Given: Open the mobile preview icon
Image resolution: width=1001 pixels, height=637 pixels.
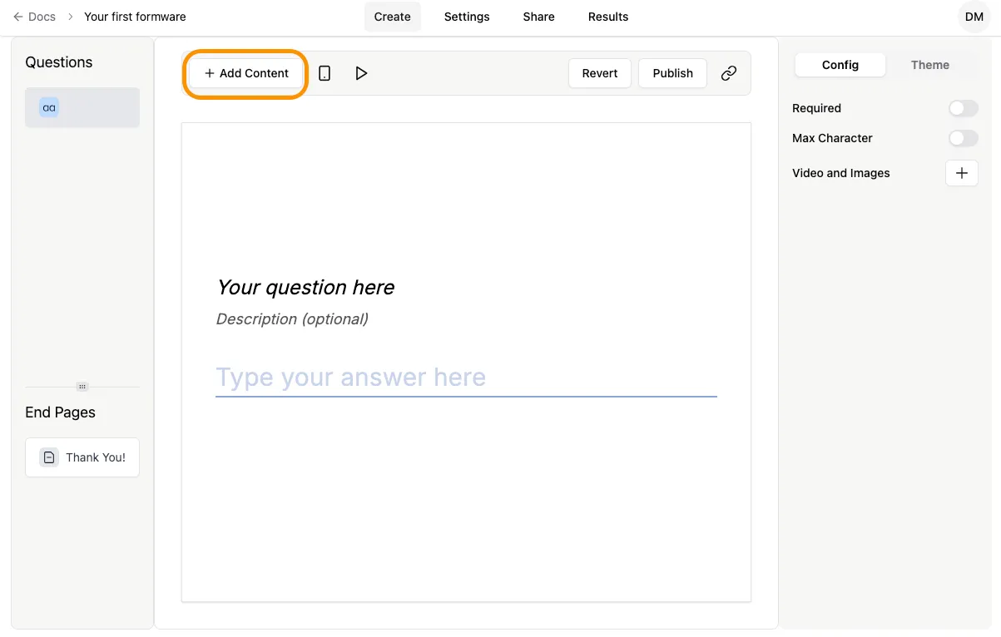Looking at the screenshot, I should 325,73.
